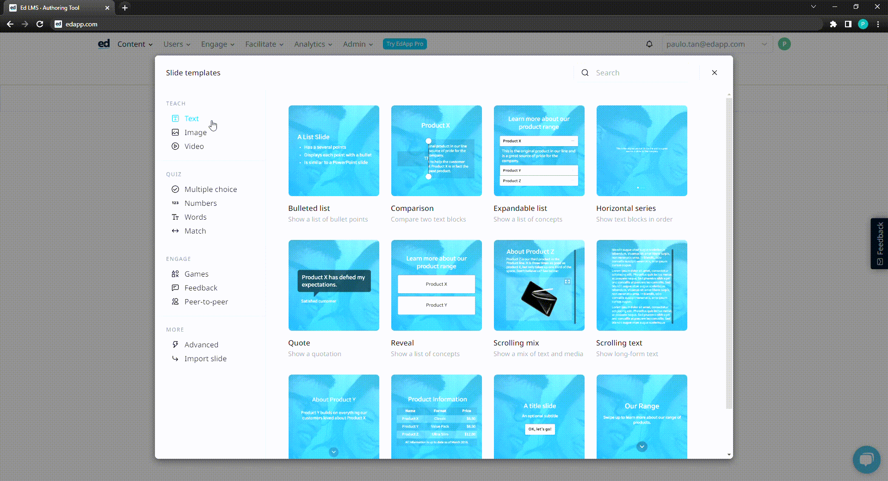Viewport: 888px width, 481px height.
Task: Select the Advanced category label
Action: pos(201,345)
